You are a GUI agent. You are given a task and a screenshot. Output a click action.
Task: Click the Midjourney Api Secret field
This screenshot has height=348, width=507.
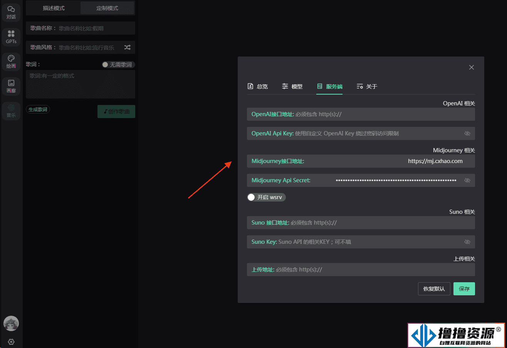(361, 180)
